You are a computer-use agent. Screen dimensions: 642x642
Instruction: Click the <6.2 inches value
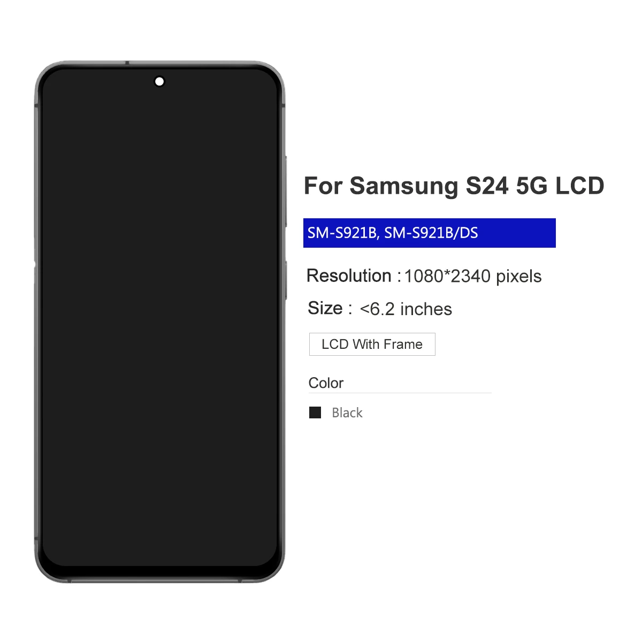406,309
